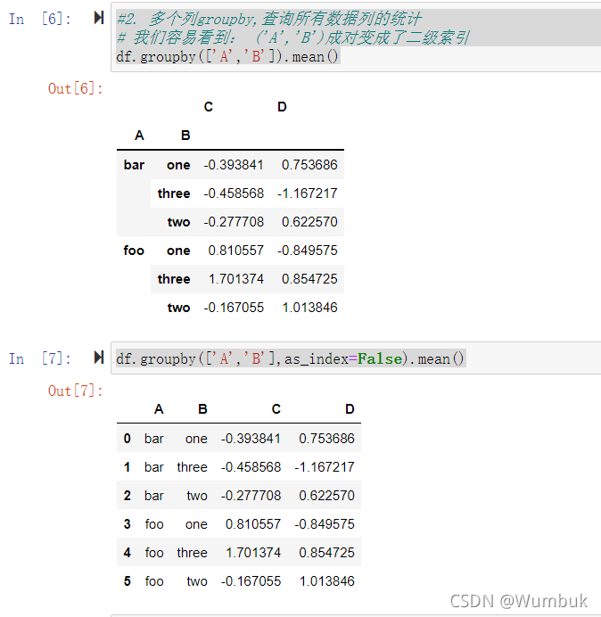Click index header A in Out[6] table
This screenshot has height=617, width=601.
click(139, 136)
